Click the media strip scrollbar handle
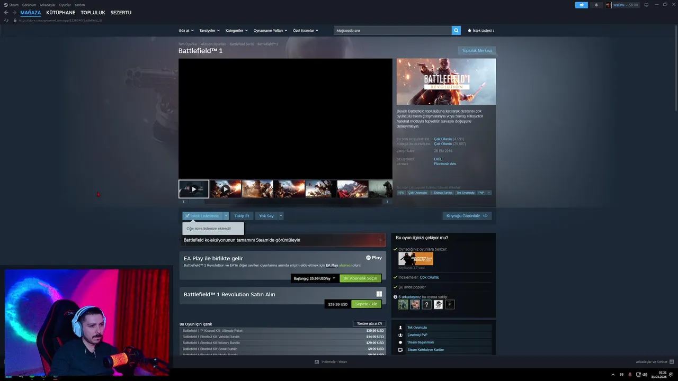The width and height of the screenshot is (678, 381). point(196,202)
